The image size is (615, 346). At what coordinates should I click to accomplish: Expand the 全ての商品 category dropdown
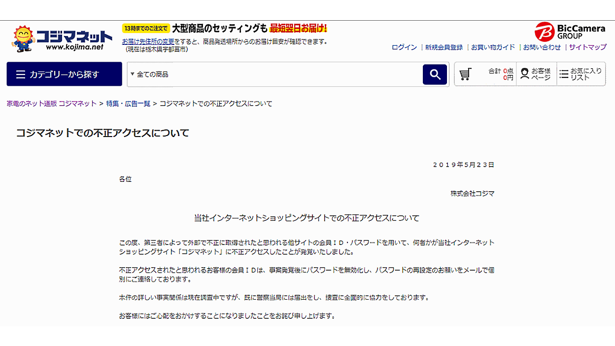pyautogui.click(x=149, y=74)
